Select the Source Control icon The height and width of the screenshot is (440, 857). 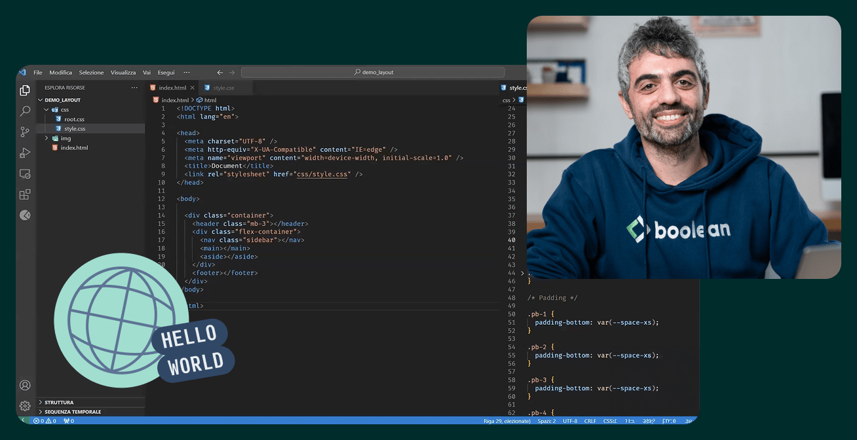click(25, 132)
